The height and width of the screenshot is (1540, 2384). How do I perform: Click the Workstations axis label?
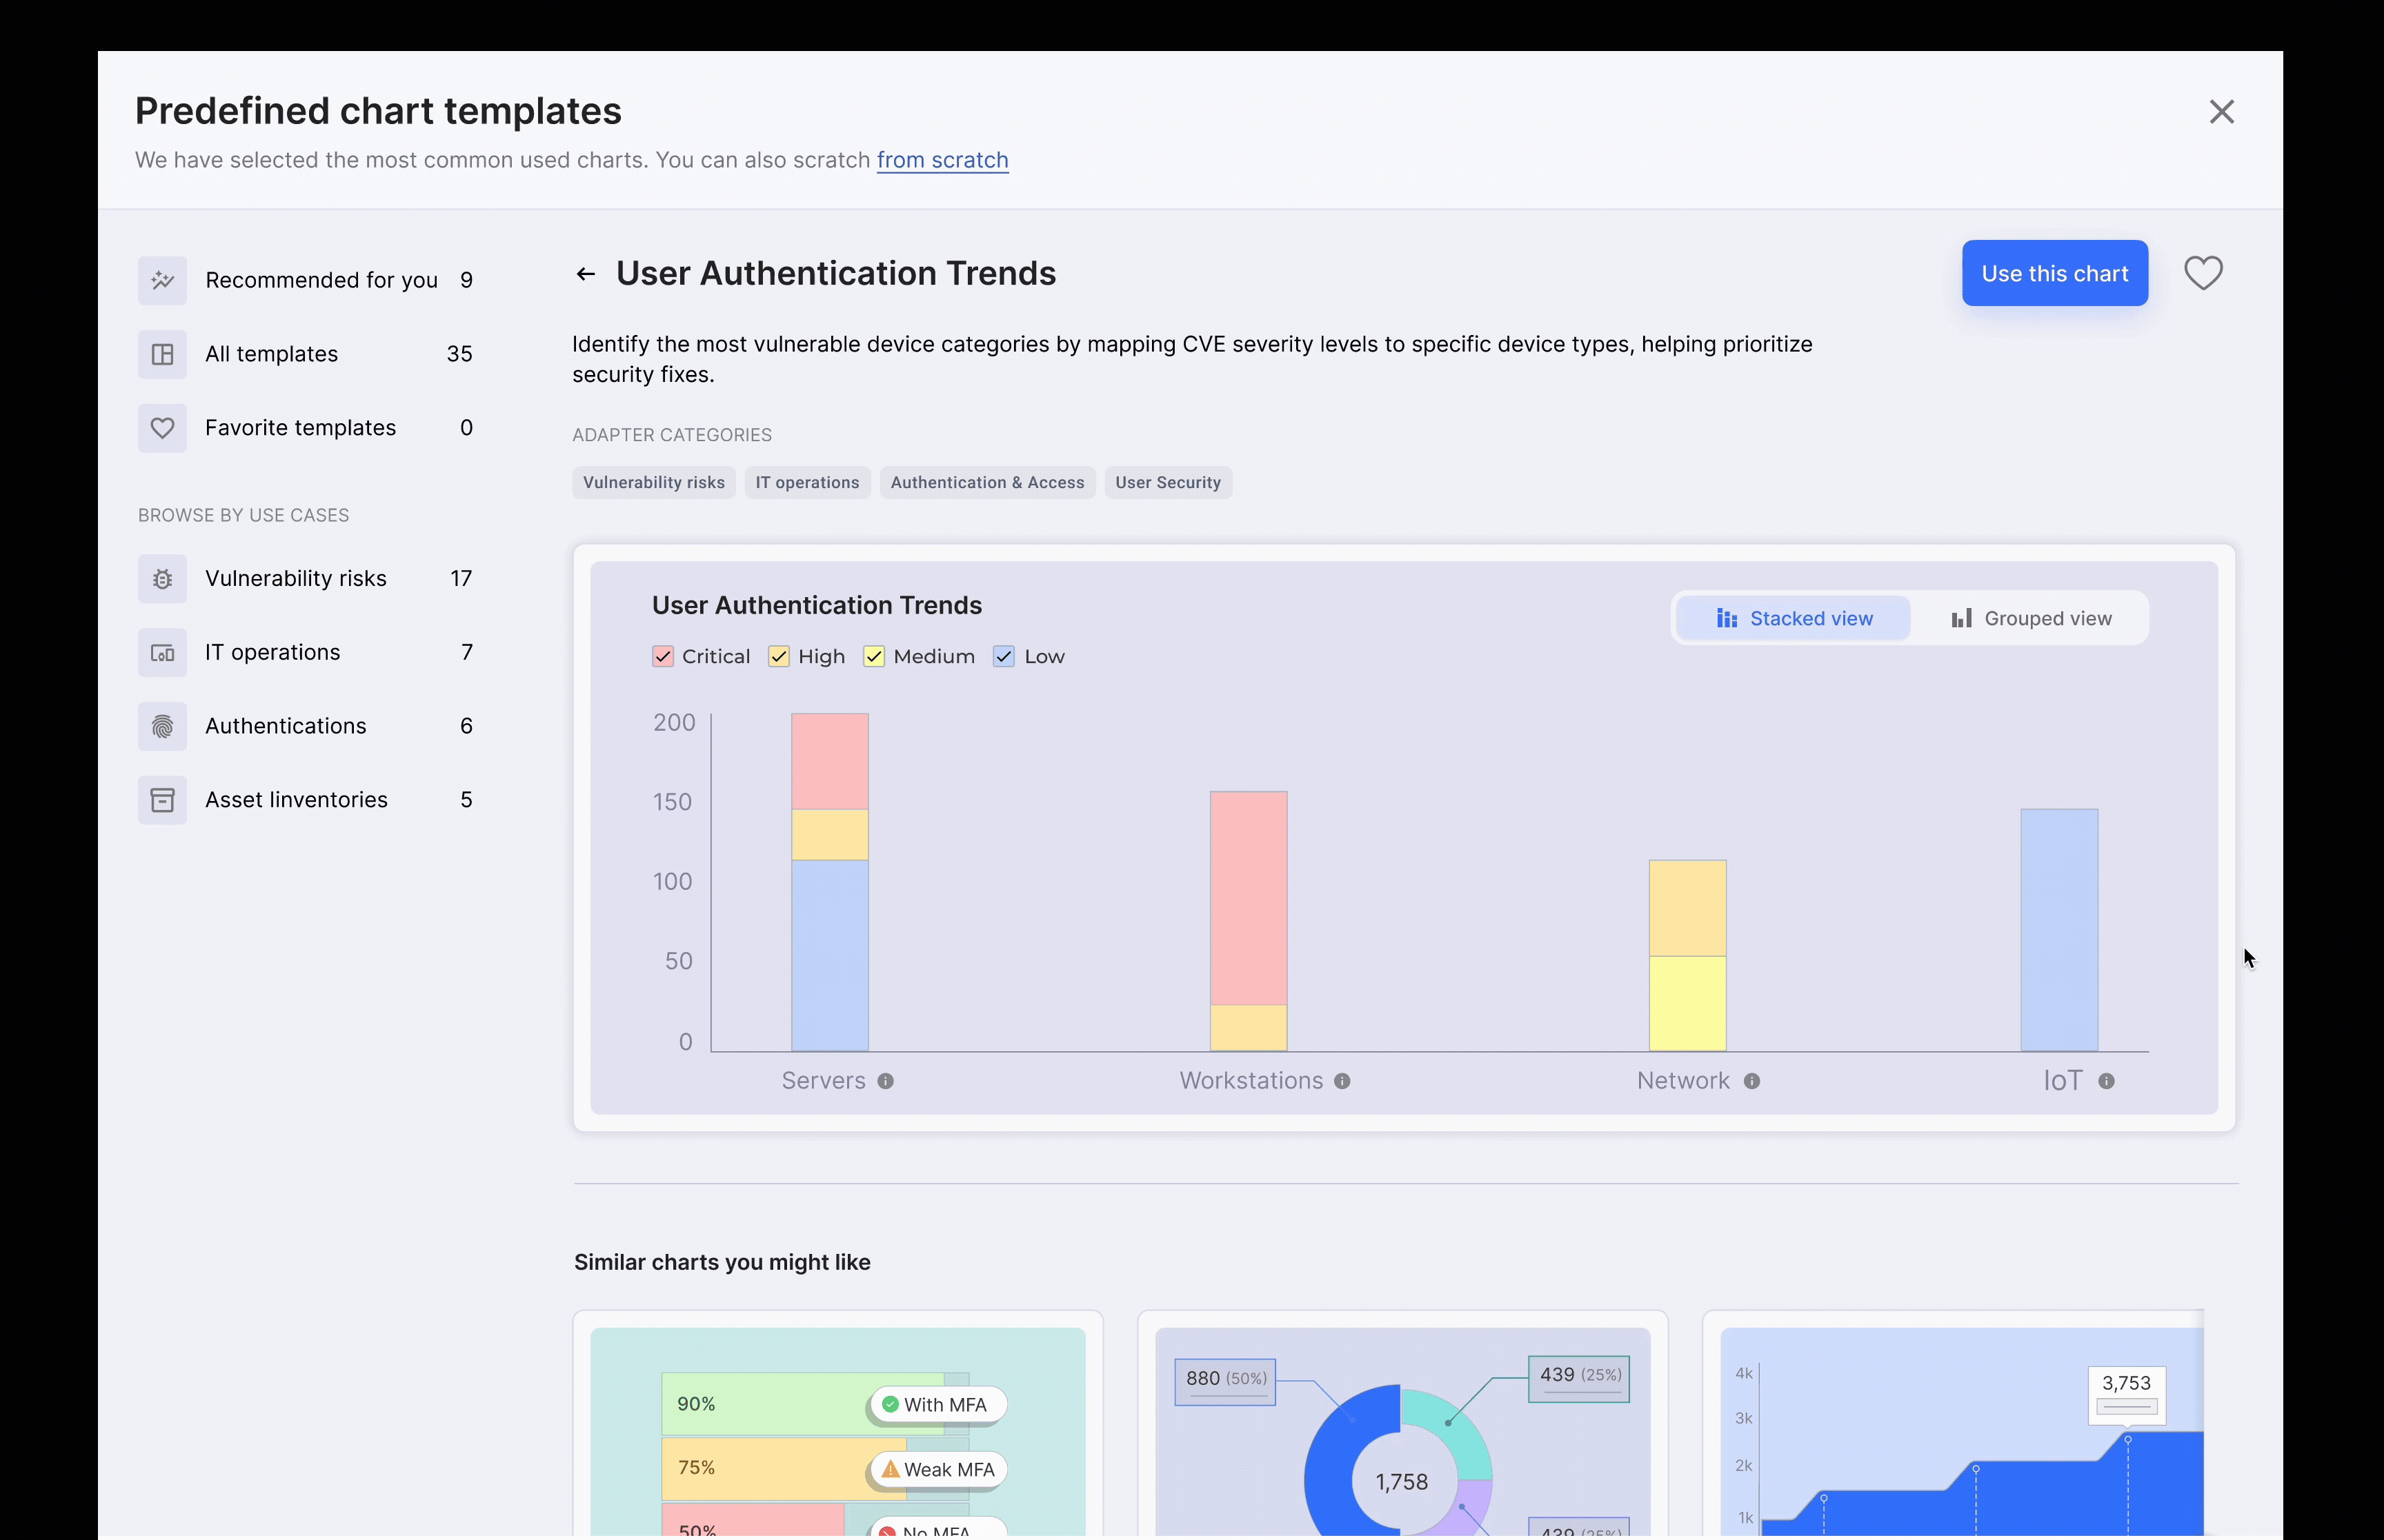pyautogui.click(x=1251, y=1081)
